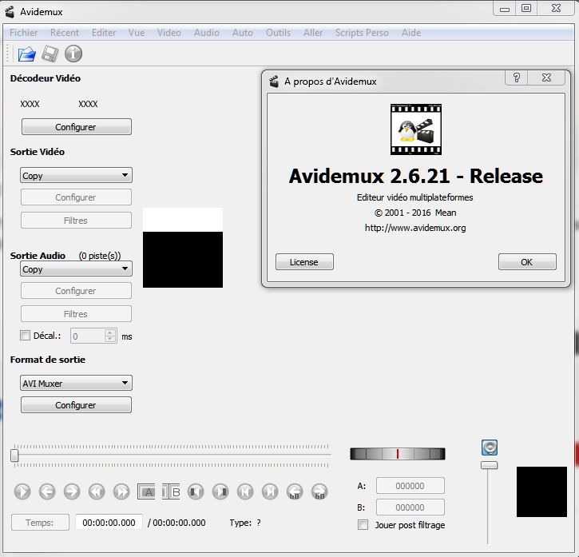This screenshot has height=557, width=579.
Task: Open the Fichier menu
Action: (x=24, y=33)
